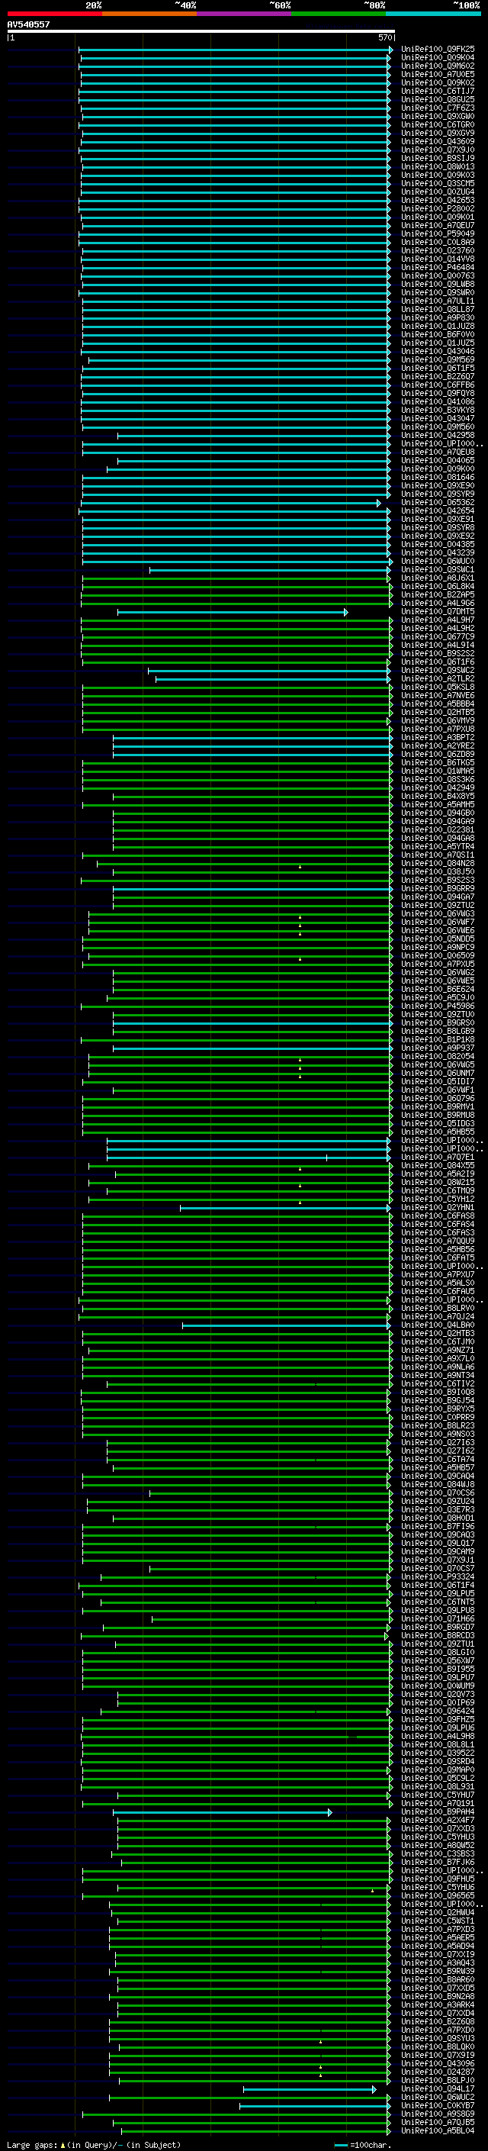
Task: Select hit label UniRef100_B9SIJ9
Action: [438, 158]
